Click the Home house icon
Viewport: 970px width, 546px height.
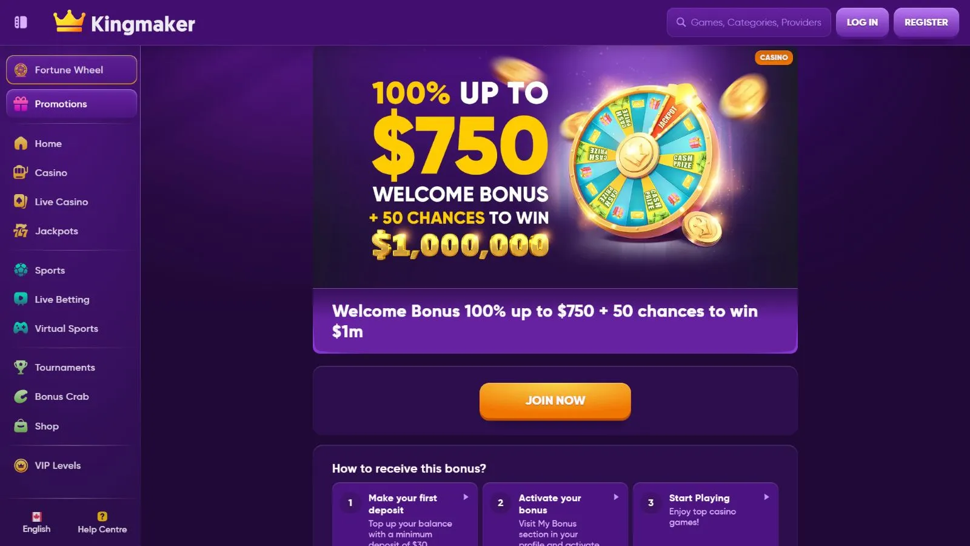[x=21, y=144]
